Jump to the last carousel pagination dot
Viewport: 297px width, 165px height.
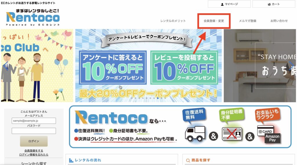165,98
